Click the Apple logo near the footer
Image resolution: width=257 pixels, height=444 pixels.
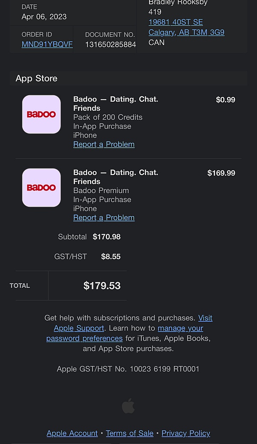point(128,405)
